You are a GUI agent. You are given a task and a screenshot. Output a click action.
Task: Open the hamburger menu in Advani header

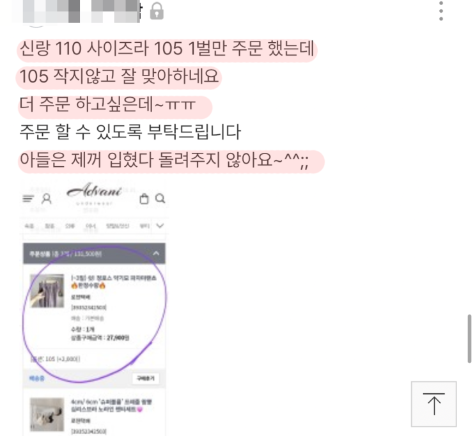click(x=28, y=199)
